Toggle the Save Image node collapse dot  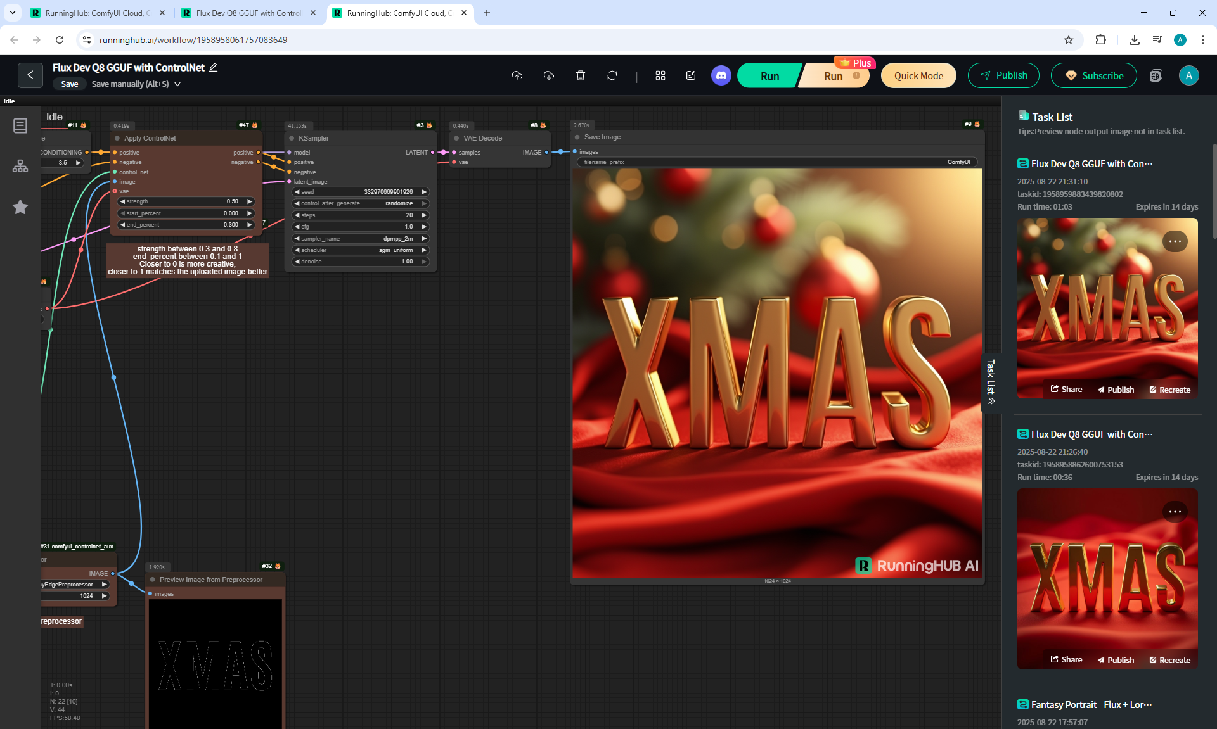pyautogui.click(x=577, y=137)
